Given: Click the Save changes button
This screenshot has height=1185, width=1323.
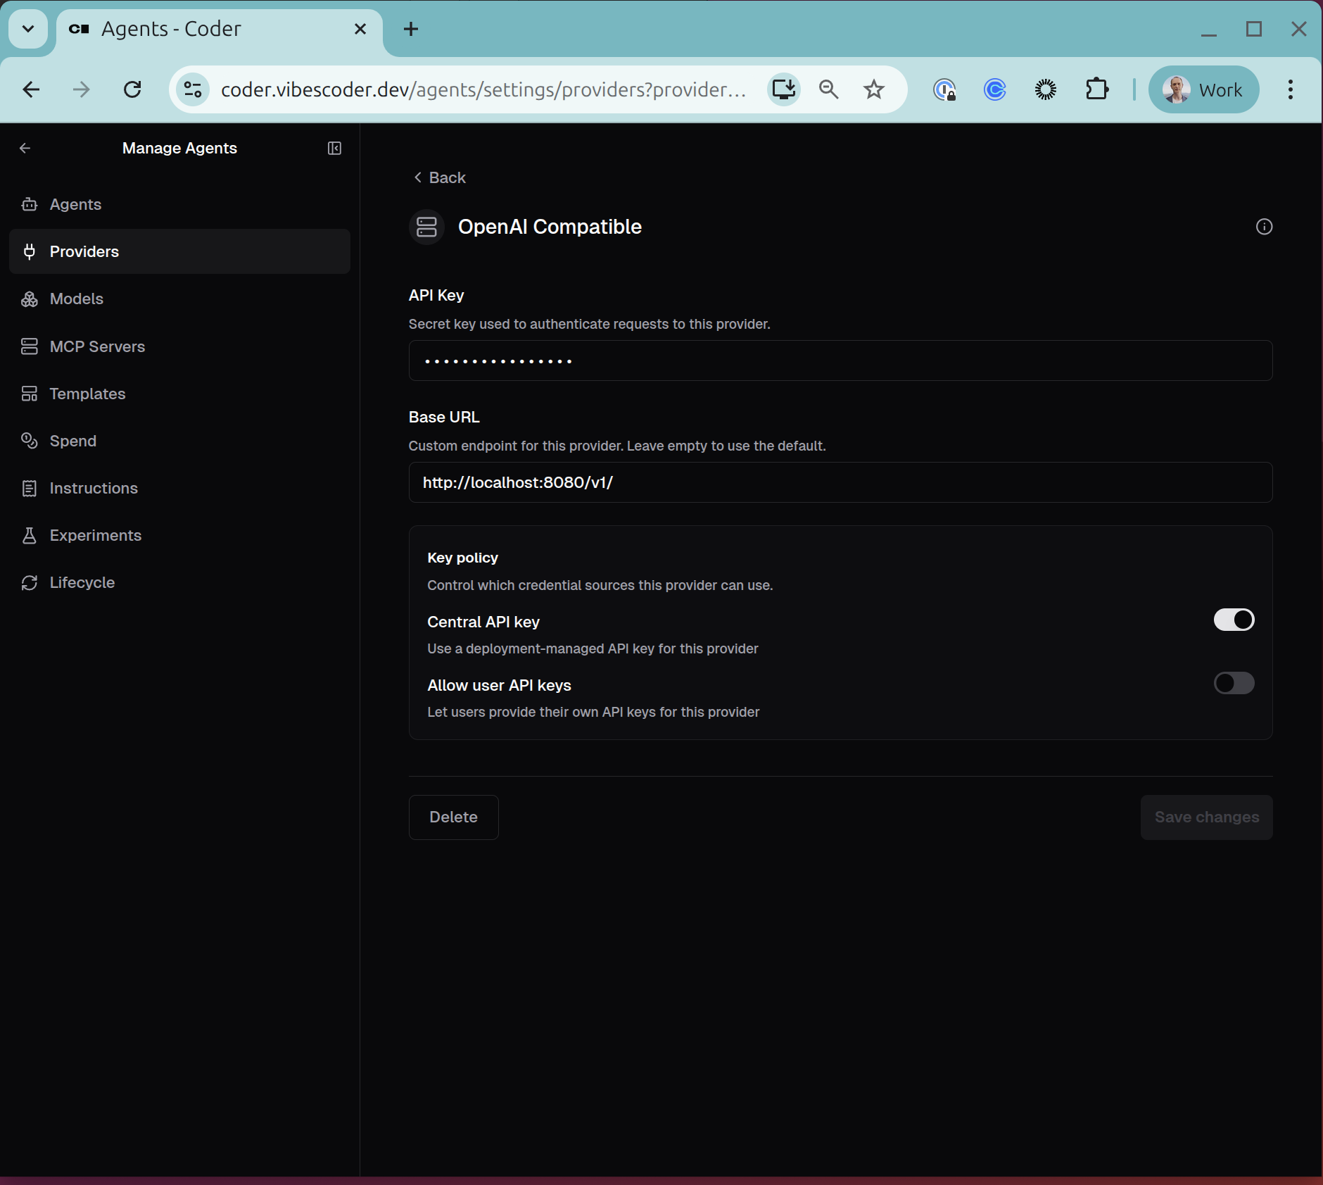Looking at the screenshot, I should point(1207,817).
